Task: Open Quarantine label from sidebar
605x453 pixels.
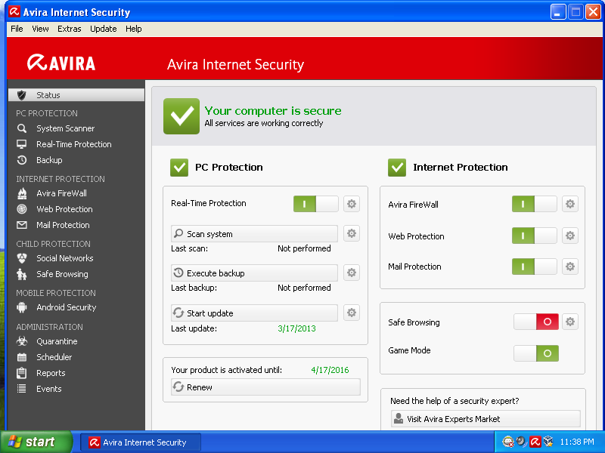Action: pyautogui.click(x=57, y=341)
